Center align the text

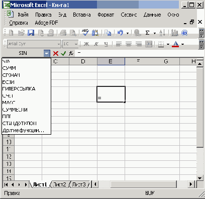pyautogui.click(x=129, y=44)
